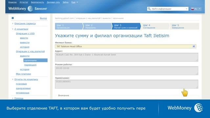Click the breadcrumb path banking.gdcert.com

64,18
